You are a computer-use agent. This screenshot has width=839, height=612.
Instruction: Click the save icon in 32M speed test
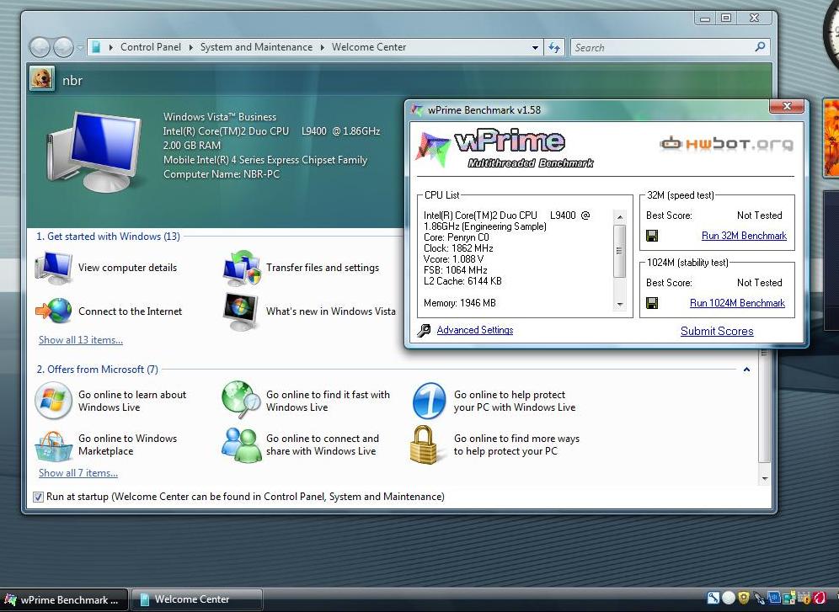coord(652,236)
